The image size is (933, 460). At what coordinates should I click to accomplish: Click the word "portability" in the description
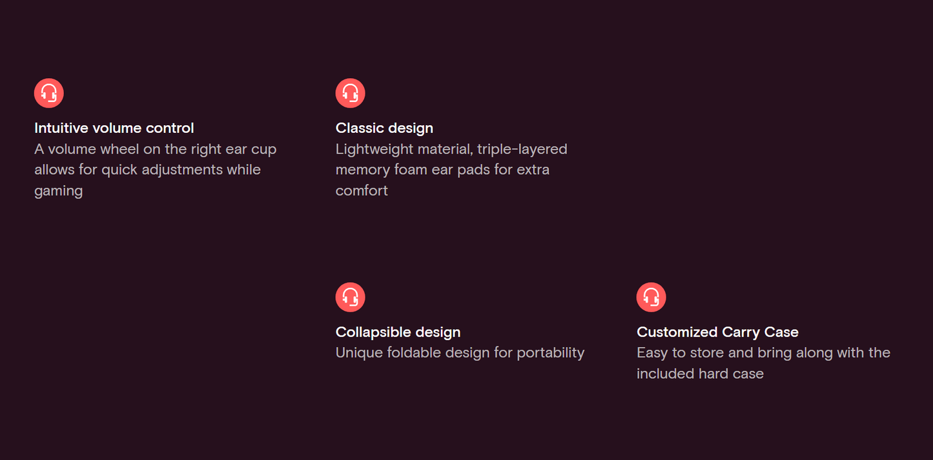550,353
